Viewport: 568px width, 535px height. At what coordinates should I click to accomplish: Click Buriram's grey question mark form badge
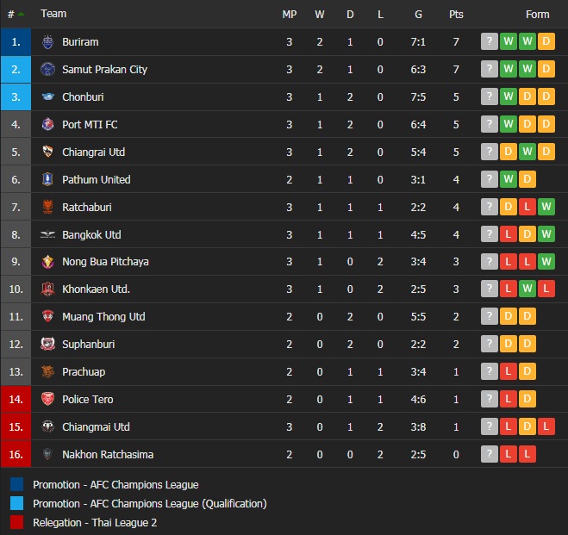pyautogui.click(x=490, y=42)
